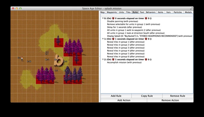The image size is (204, 117).
Task: Select 'Reveal tiles in group 4' action
Action: pyautogui.click(x=126, y=51)
